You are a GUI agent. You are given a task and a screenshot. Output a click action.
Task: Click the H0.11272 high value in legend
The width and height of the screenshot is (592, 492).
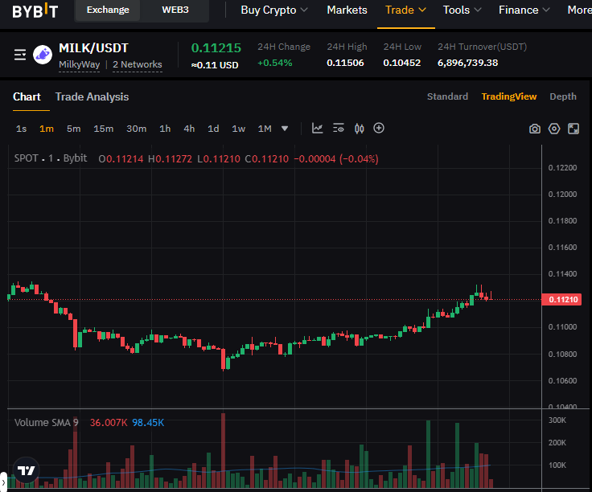(170, 159)
